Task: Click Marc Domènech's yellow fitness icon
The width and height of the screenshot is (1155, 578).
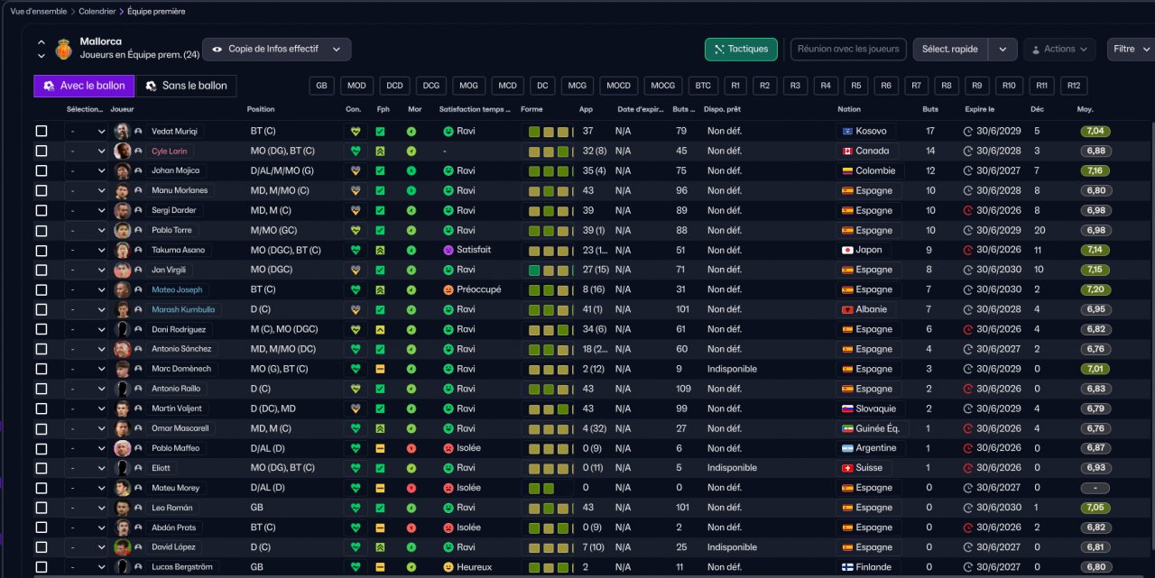Action: click(x=381, y=369)
